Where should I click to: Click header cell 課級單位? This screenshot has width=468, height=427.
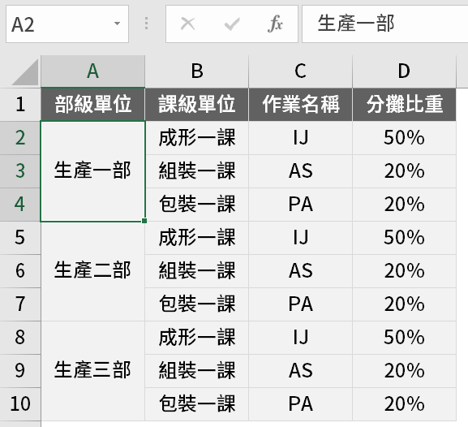197,104
